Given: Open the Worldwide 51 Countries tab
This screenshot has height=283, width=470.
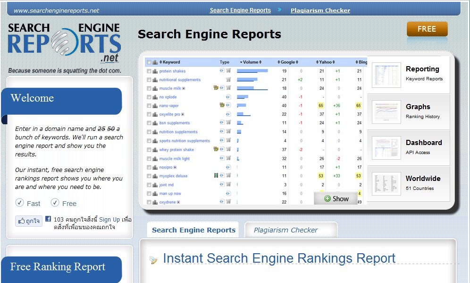Looking at the screenshot, I should pos(408,184).
